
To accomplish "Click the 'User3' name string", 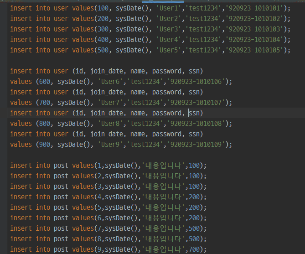I will 169,29.
